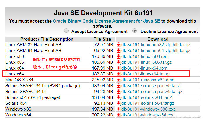
Task: Click the 72.97 MB file size
Action: [x=104, y=45]
